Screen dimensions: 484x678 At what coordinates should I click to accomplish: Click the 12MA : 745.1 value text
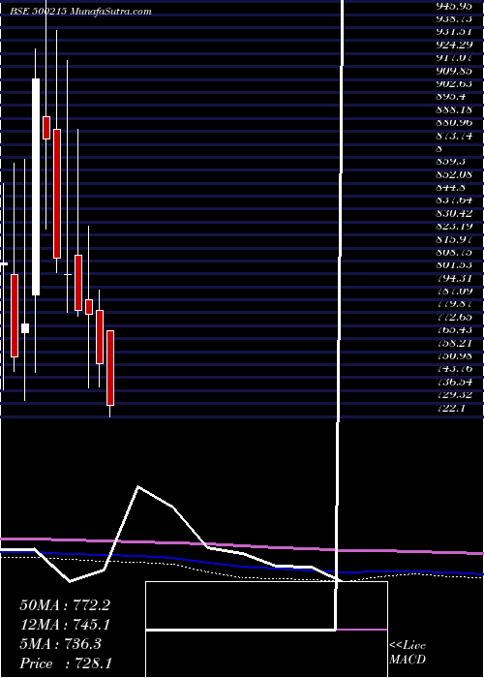point(65,625)
